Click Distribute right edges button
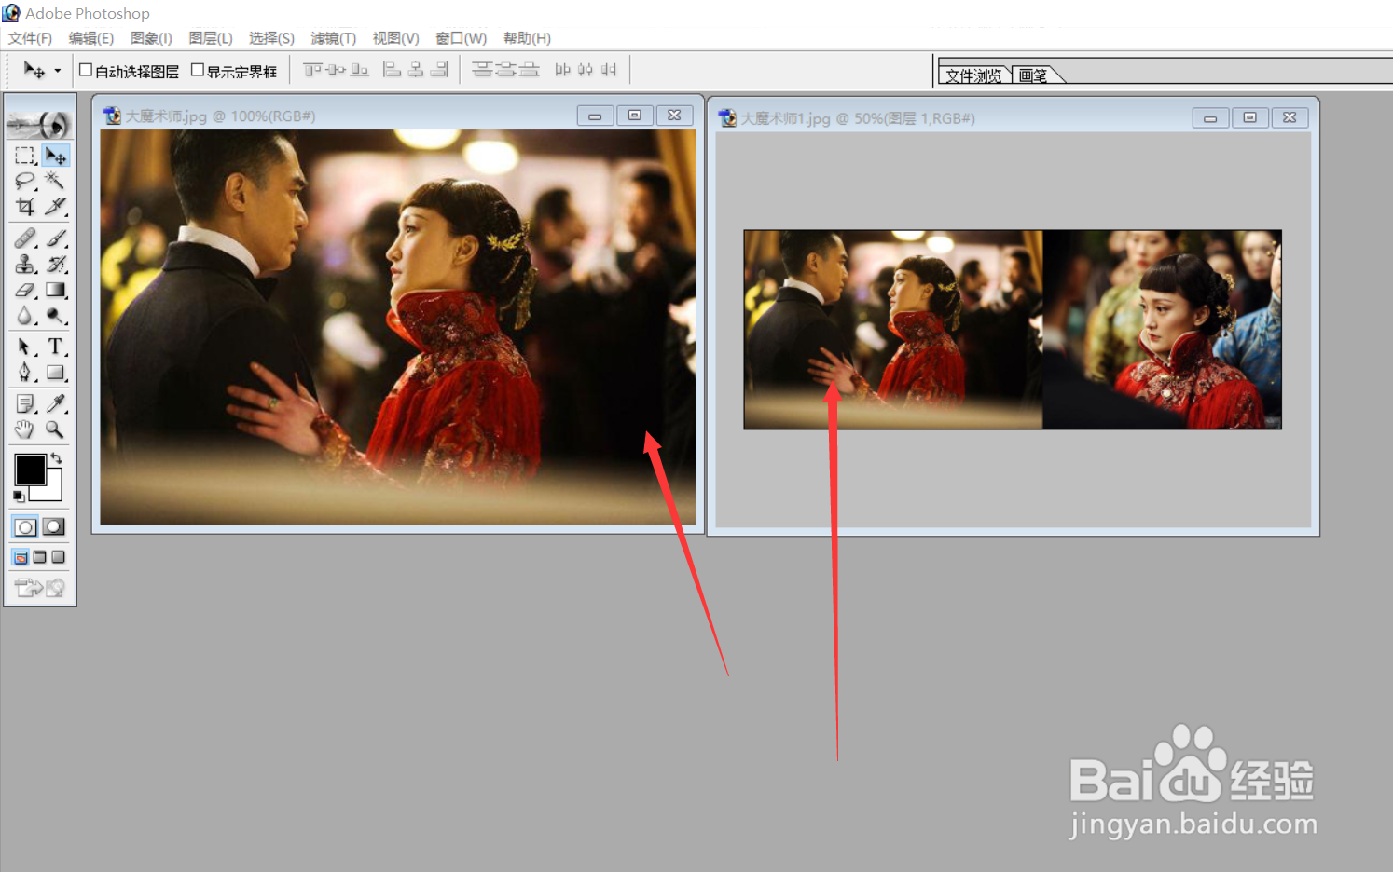The width and height of the screenshot is (1393, 872). 609,70
